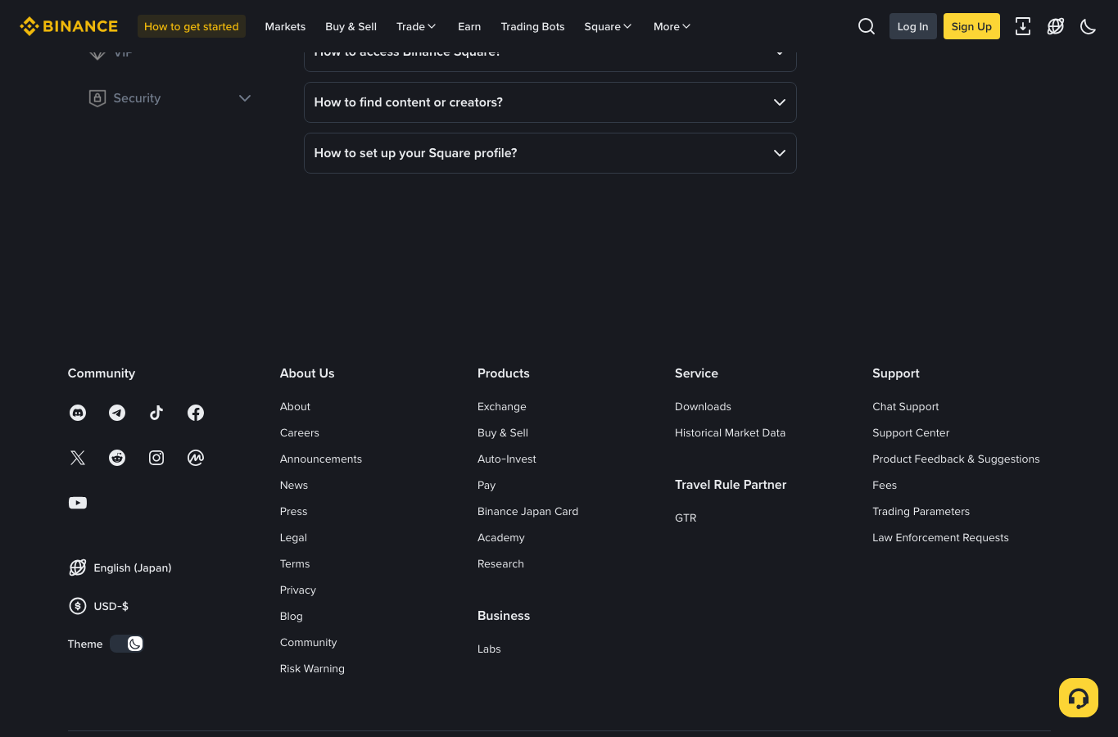The image size is (1118, 737).
Task: Open the Instagram community icon
Action: click(156, 458)
